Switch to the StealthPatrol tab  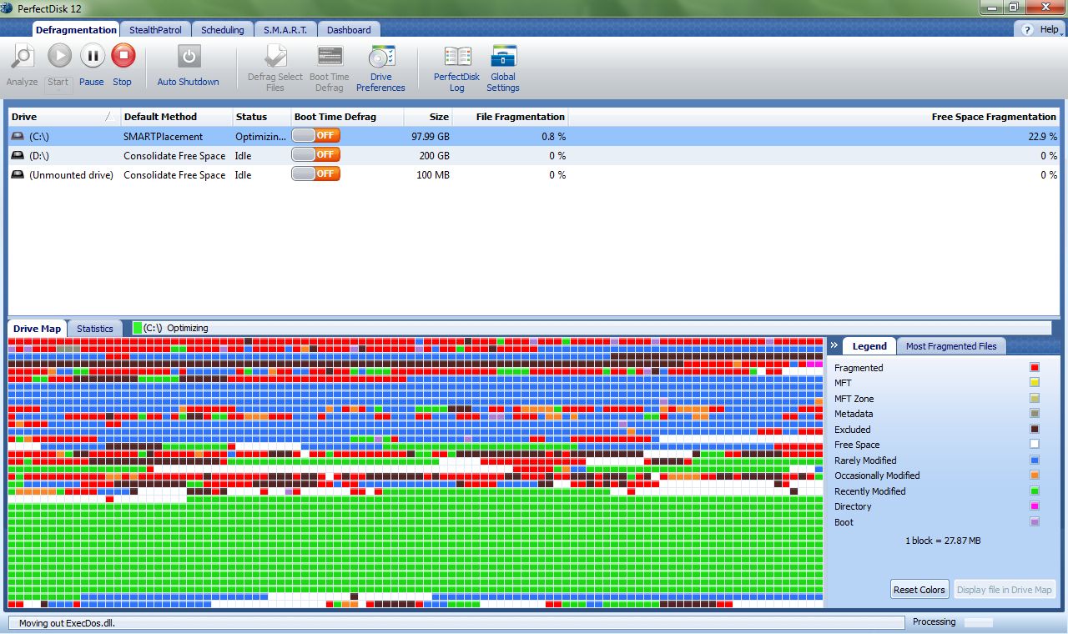click(x=155, y=30)
